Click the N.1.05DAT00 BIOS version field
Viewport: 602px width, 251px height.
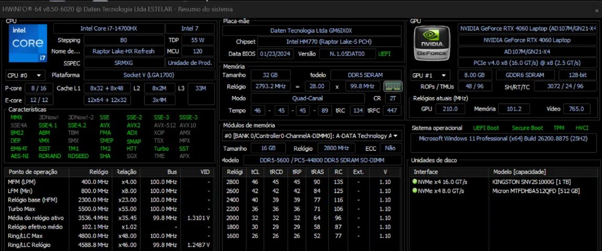pyautogui.click(x=348, y=54)
